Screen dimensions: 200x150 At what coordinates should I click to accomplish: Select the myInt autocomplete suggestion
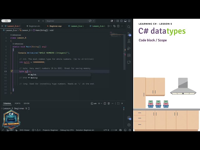click(59, 75)
